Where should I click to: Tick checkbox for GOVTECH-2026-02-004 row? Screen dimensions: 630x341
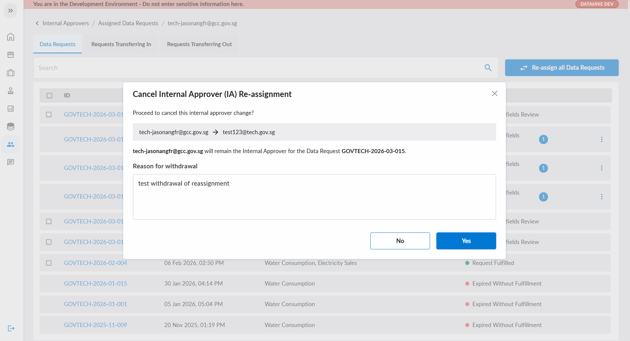49,263
